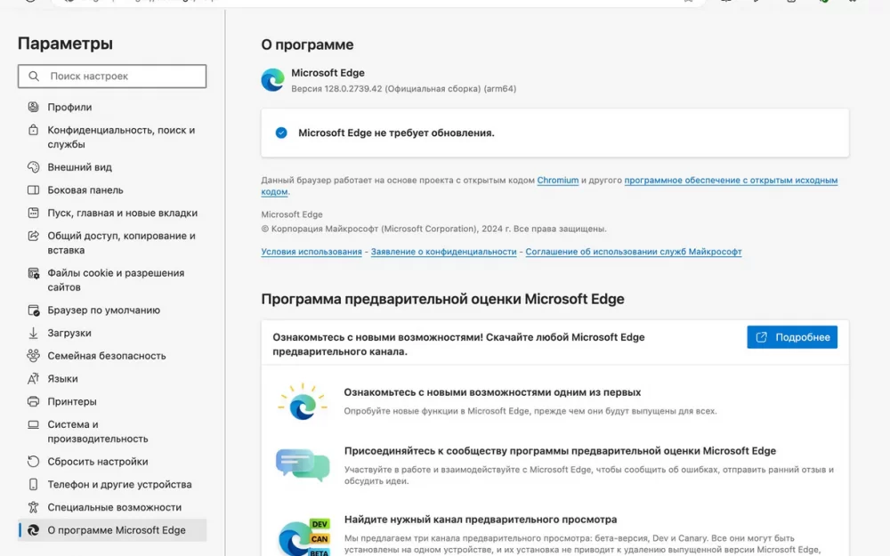Screen dimensions: 890x556
Task: Select the palette icon next to Внешний вид
Action: [34, 167]
